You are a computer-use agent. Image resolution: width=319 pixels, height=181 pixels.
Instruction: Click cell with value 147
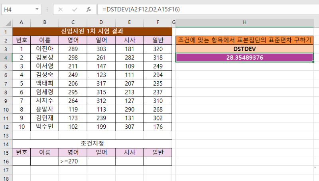coord(101,66)
